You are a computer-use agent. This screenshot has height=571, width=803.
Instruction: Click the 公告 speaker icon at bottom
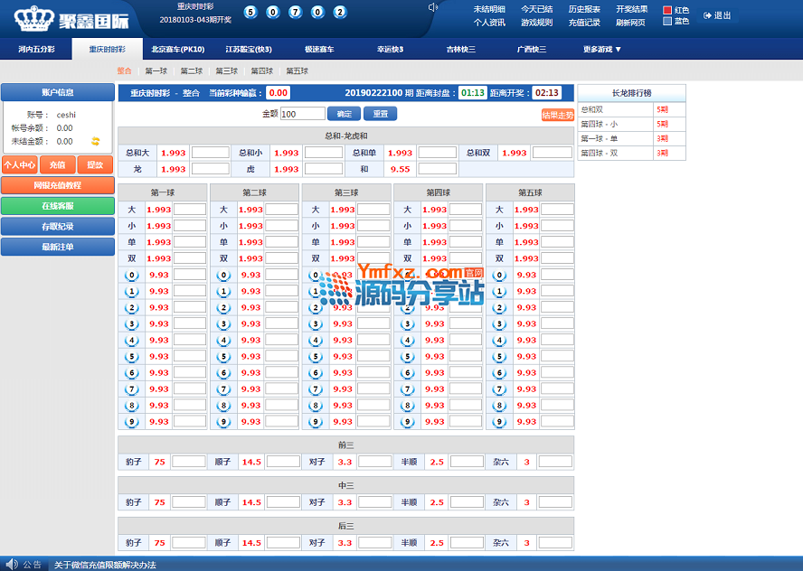(x=11, y=565)
